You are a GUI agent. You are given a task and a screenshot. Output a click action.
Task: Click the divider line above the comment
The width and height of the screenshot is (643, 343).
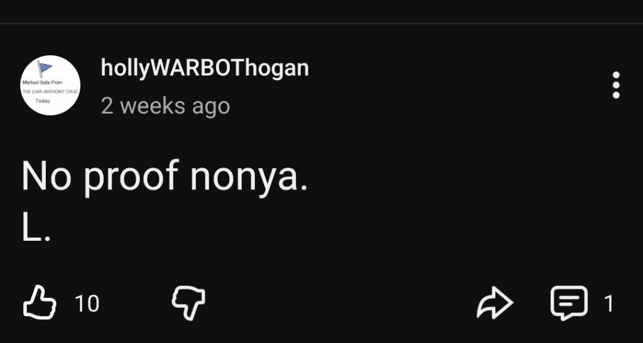click(321, 23)
